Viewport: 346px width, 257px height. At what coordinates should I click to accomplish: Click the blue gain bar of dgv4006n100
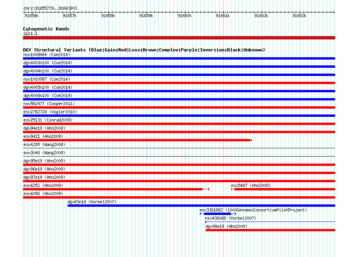point(179,99)
